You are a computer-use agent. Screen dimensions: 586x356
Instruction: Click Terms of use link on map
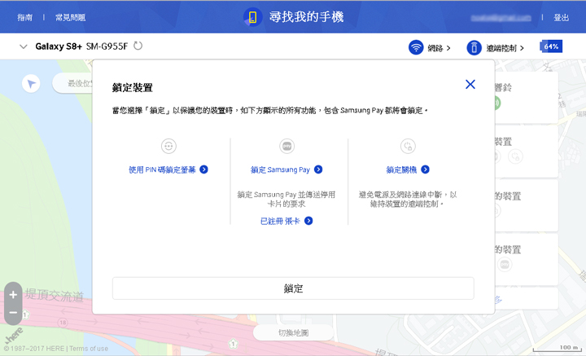(89, 349)
